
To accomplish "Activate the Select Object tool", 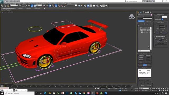I will click(17, 6).
